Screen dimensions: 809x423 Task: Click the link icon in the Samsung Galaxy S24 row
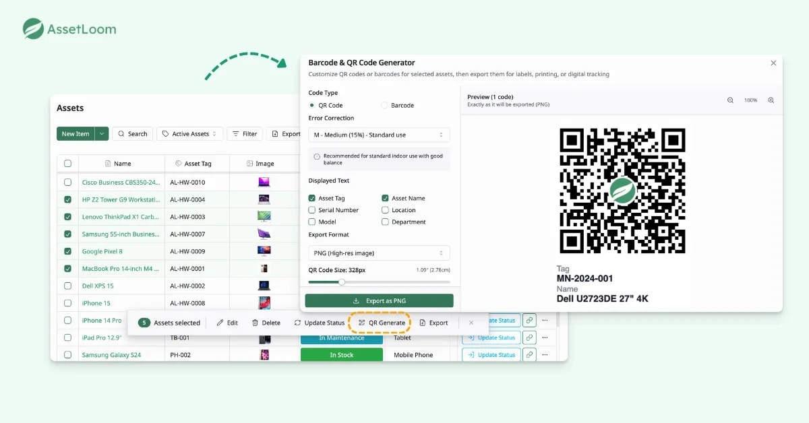pyautogui.click(x=530, y=355)
